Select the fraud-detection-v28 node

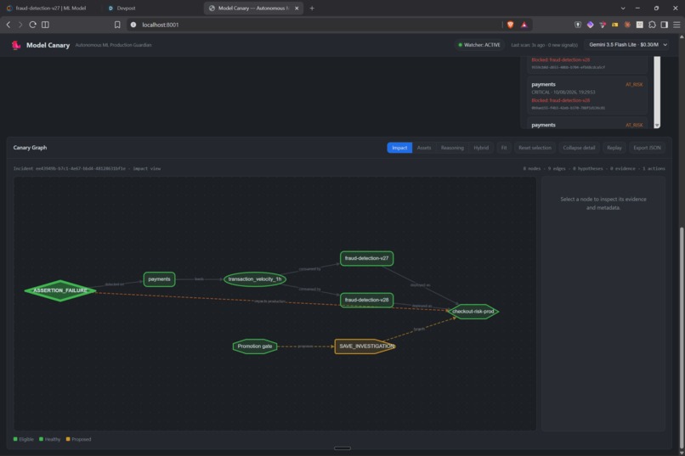point(366,301)
